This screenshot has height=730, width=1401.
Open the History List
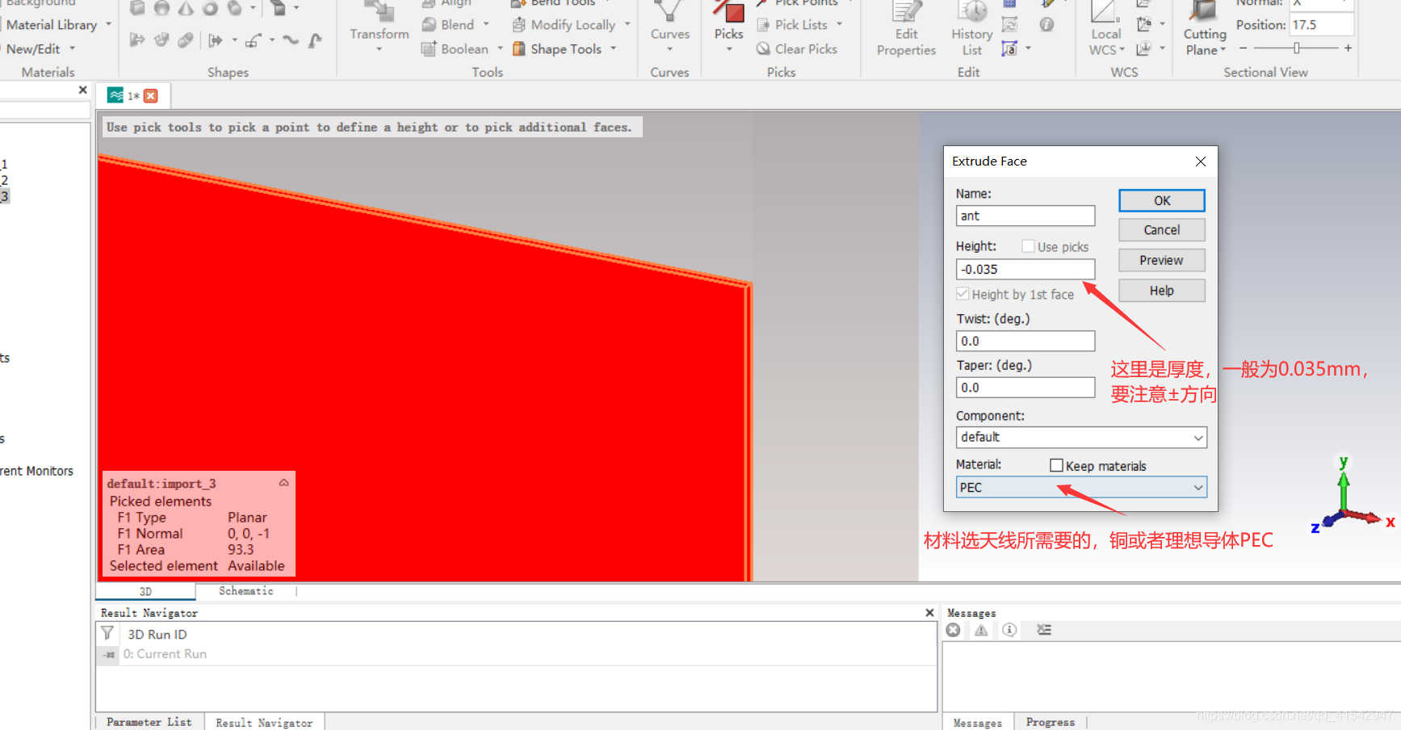click(971, 30)
